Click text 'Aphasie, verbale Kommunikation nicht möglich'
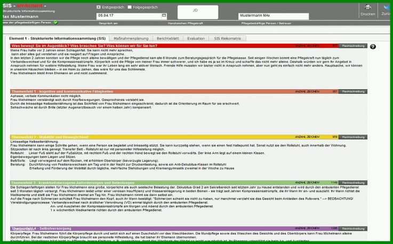The width and height of the screenshot is (393, 244). point(46,96)
